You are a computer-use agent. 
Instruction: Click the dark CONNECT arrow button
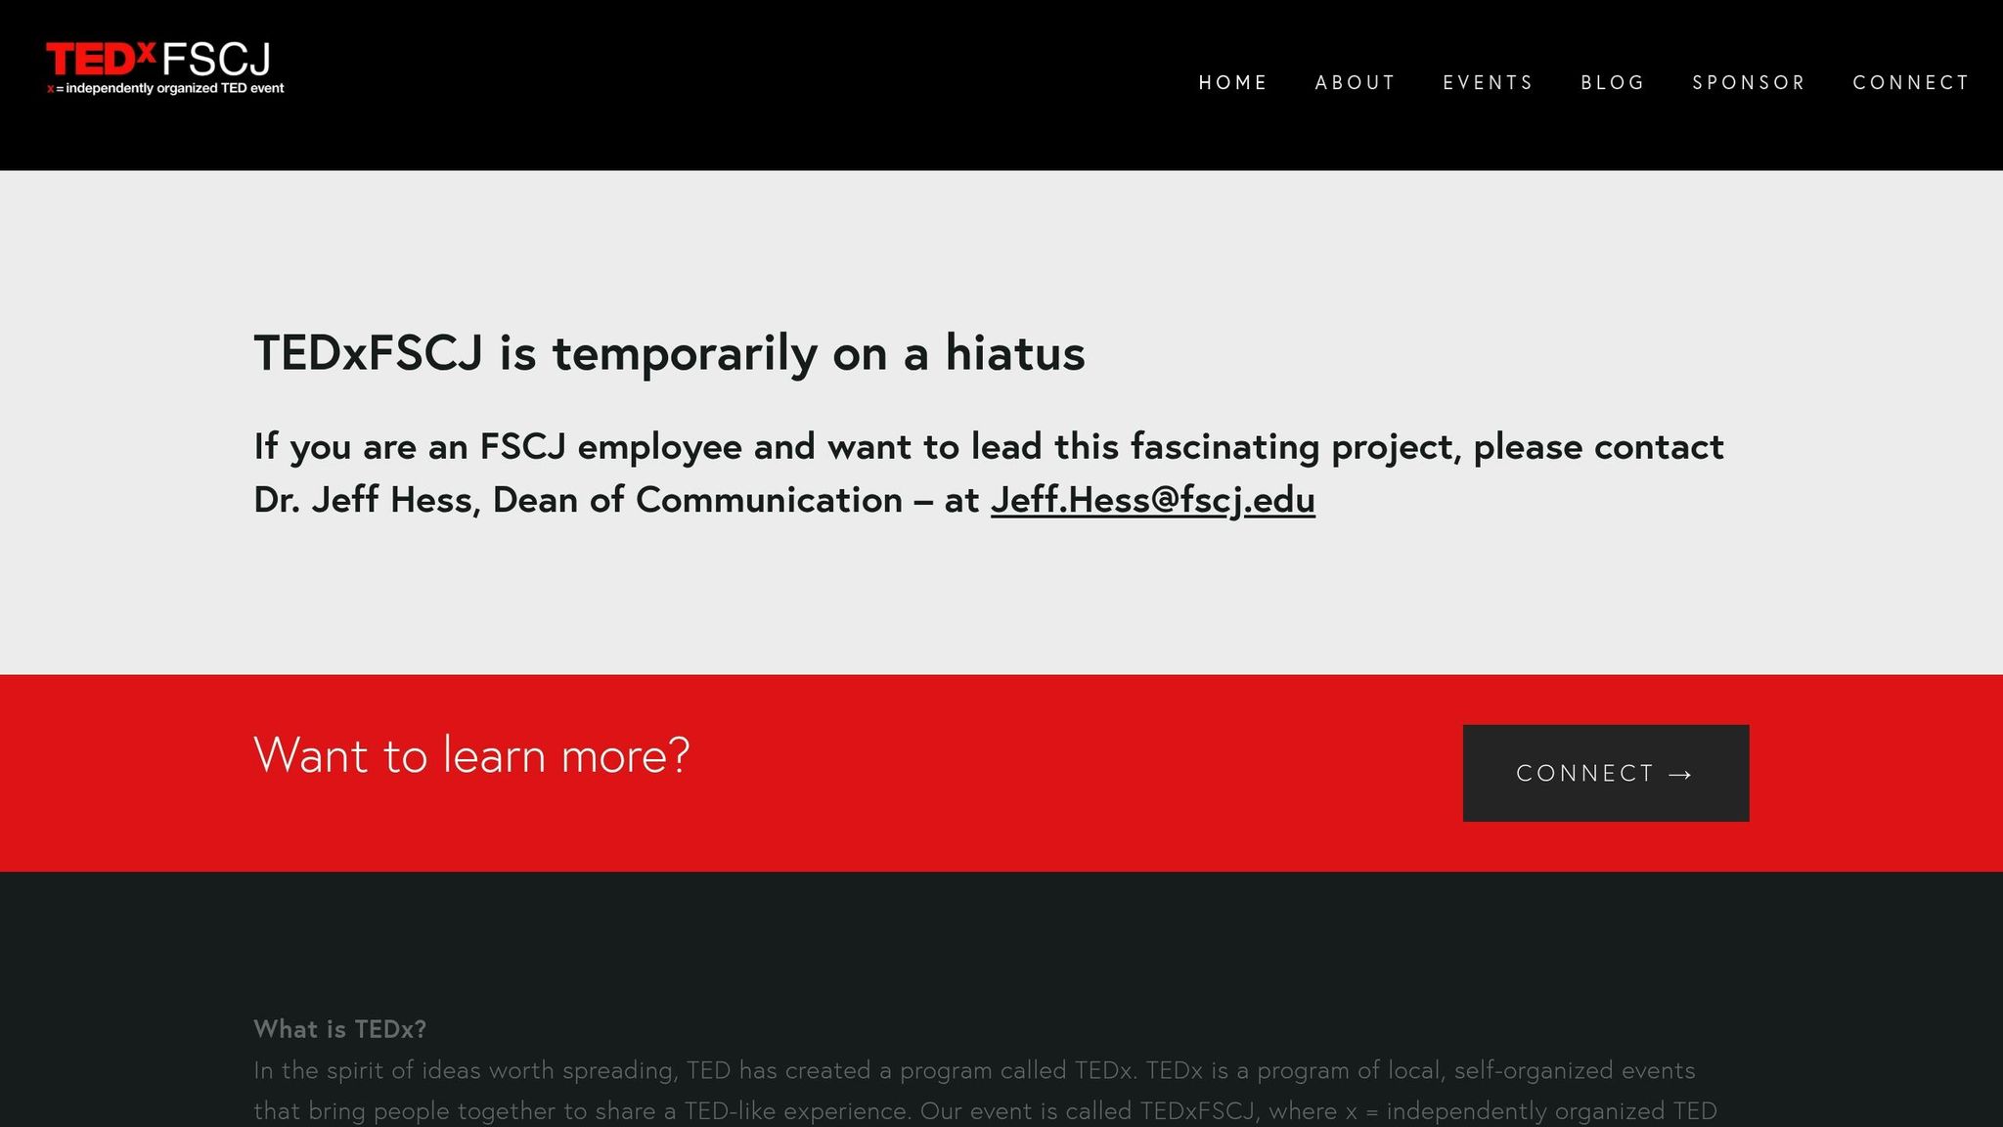(x=1605, y=773)
